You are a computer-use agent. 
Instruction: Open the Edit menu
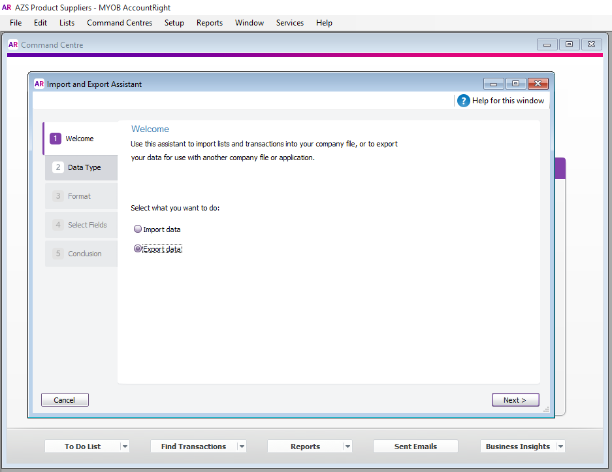click(40, 23)
